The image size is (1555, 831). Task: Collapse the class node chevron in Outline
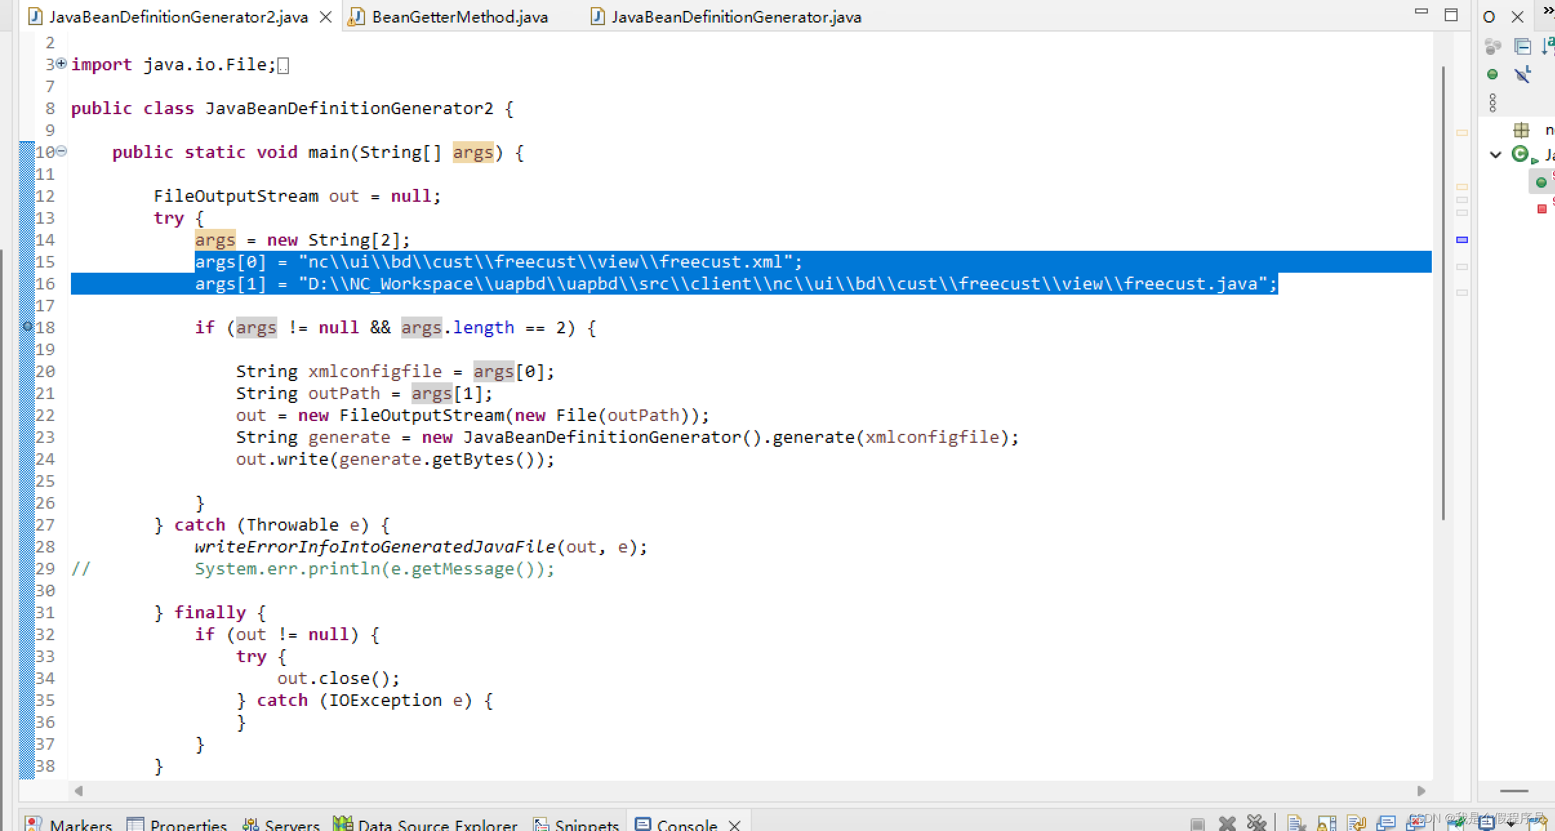(x=1496, y=155)
